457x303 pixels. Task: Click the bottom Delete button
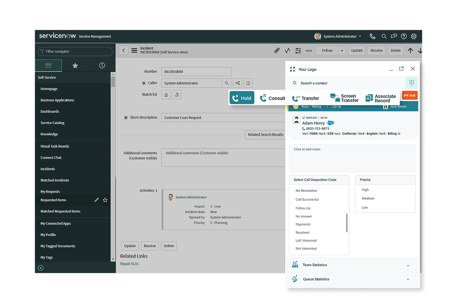(169, 246)
